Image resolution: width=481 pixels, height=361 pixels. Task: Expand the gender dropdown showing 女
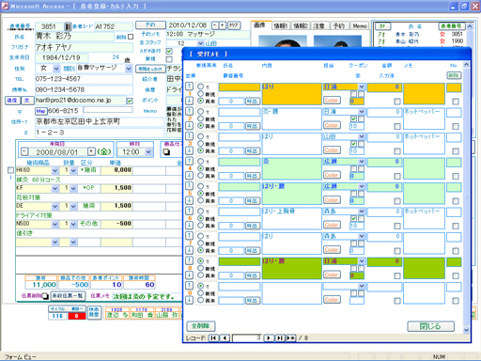(x=56, y=69)
